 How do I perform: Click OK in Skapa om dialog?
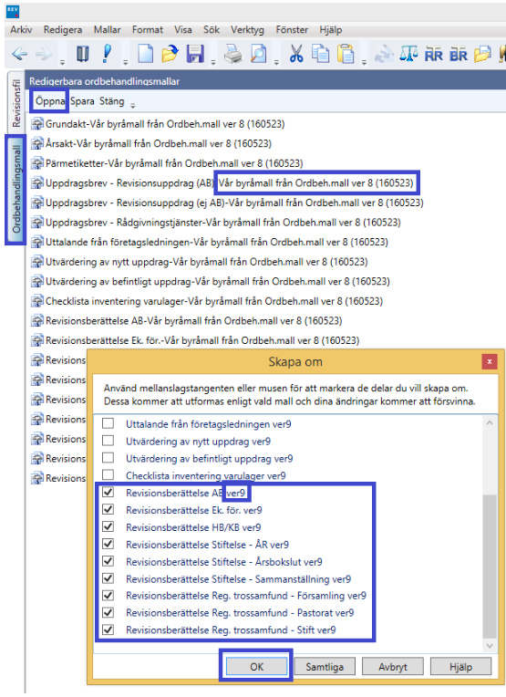[x=256, y=666]
